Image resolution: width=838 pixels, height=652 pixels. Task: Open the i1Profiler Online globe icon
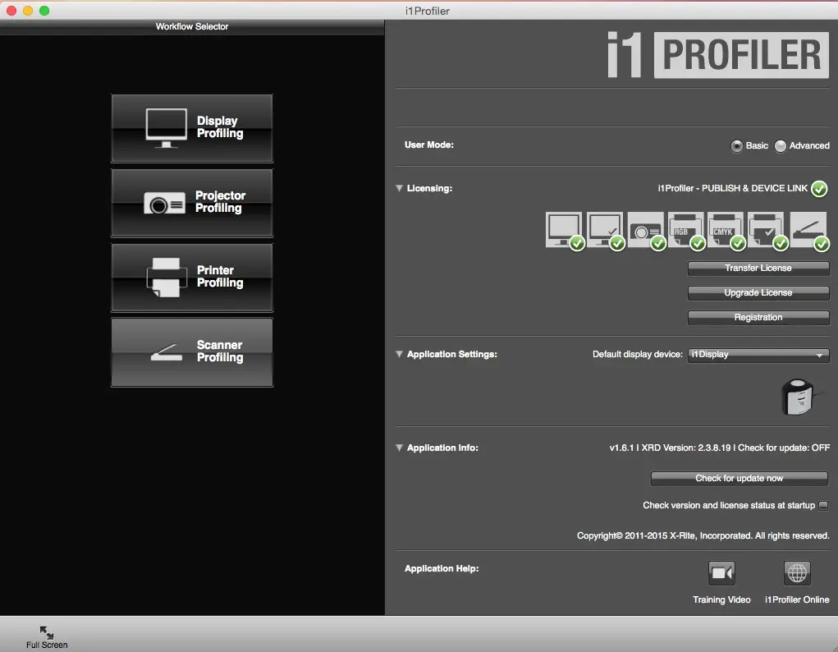click(x=797, y=573)
